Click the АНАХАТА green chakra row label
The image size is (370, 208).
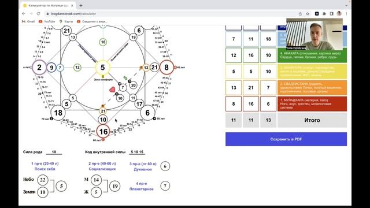pos(312,55)
